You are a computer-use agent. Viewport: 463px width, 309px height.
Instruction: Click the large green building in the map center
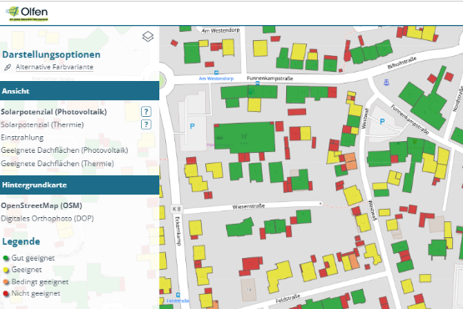click(x=244, y=138)
